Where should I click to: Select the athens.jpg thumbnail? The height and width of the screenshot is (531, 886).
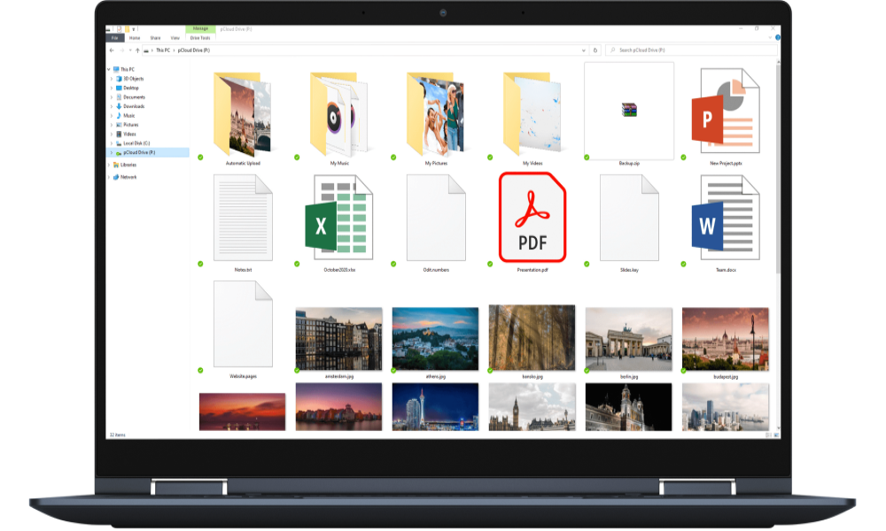click(435, 339)
